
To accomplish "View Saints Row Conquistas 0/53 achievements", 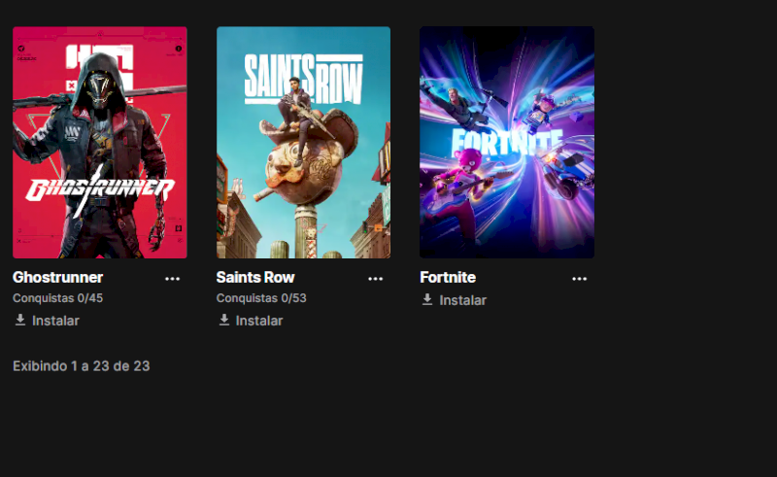I will click(261, 298).
